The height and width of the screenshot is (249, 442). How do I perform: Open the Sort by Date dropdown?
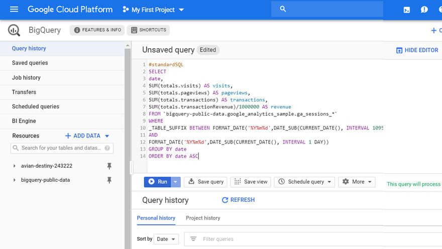[x=166, y=239]
